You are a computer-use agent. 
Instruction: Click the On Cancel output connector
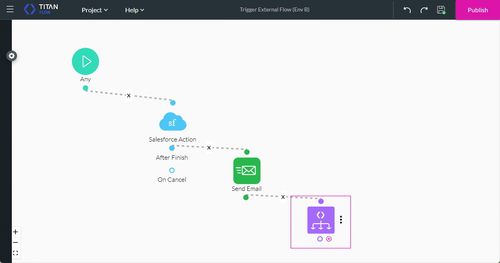pos(172,170)
